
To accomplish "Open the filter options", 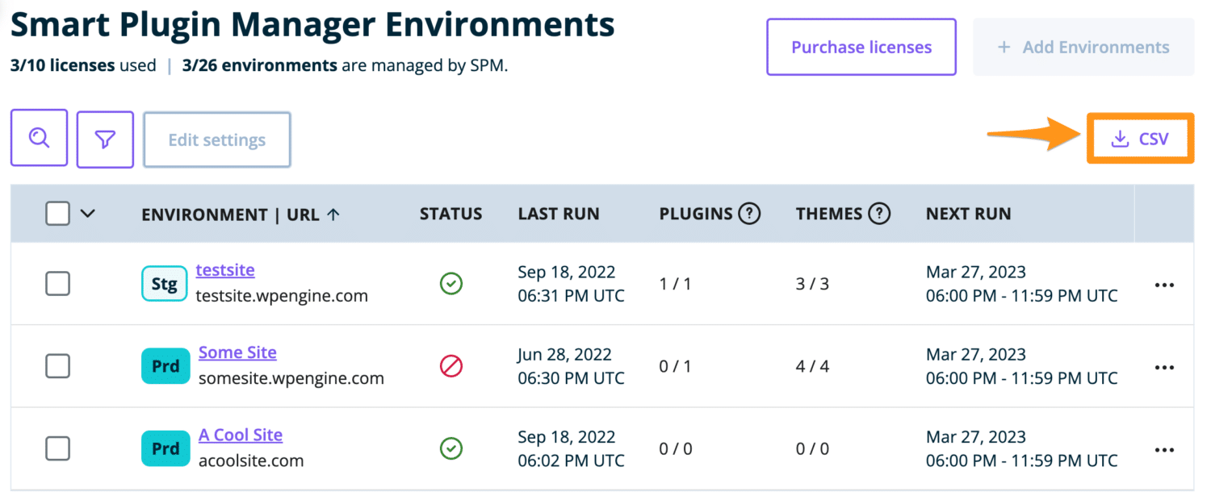I will (x=104, y=137).
